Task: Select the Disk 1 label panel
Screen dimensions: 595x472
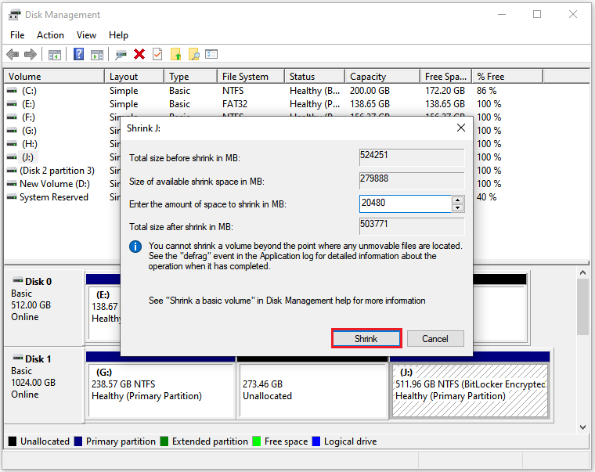Action: pos(44,385)
